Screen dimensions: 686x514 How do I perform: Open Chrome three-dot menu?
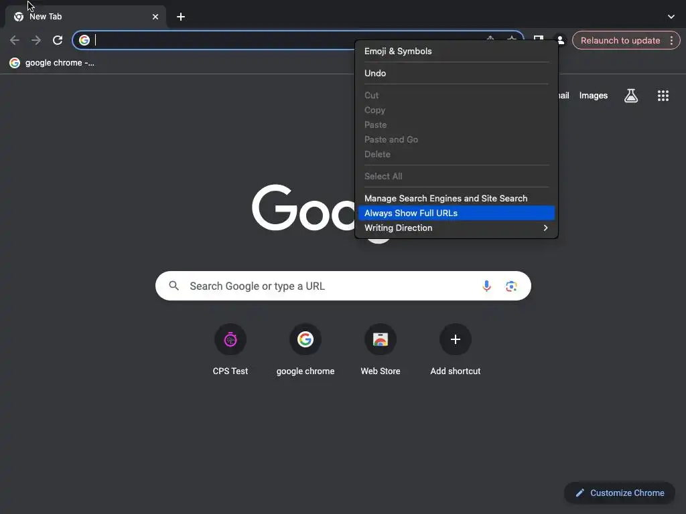click(671, 40)
